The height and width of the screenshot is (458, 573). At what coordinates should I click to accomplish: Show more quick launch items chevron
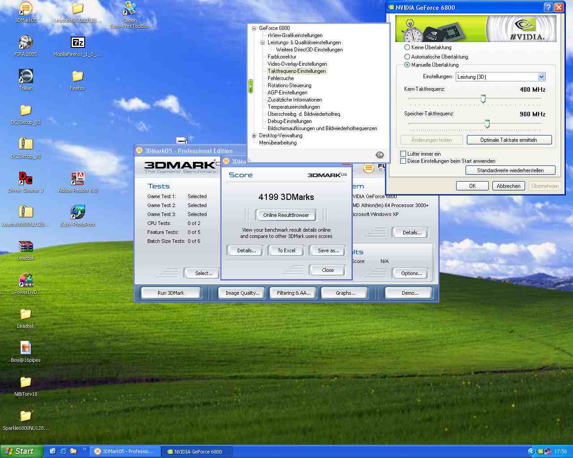[x=84, y=449]
